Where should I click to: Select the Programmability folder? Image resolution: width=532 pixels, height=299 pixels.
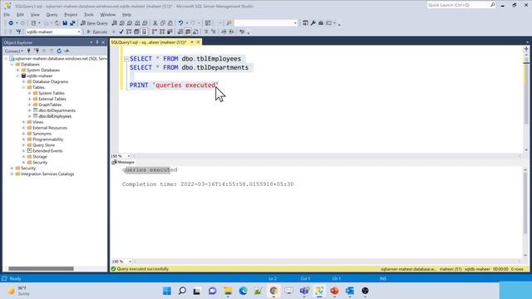48,139
